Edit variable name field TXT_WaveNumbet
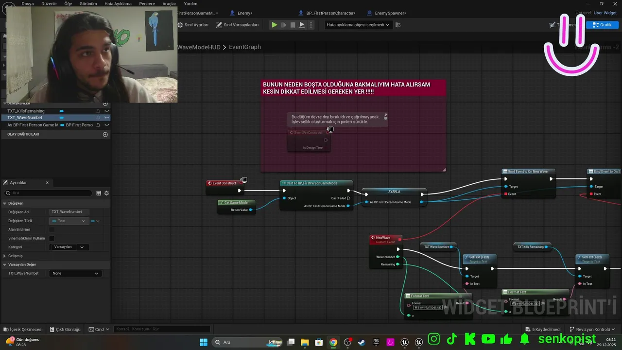This screenshot has height=350, width=622. (69, 212)
